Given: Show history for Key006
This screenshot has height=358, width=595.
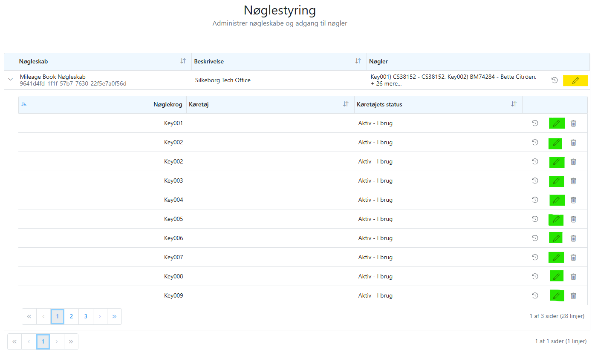Looking at the screenshot, I should click(x=535, y=238).
